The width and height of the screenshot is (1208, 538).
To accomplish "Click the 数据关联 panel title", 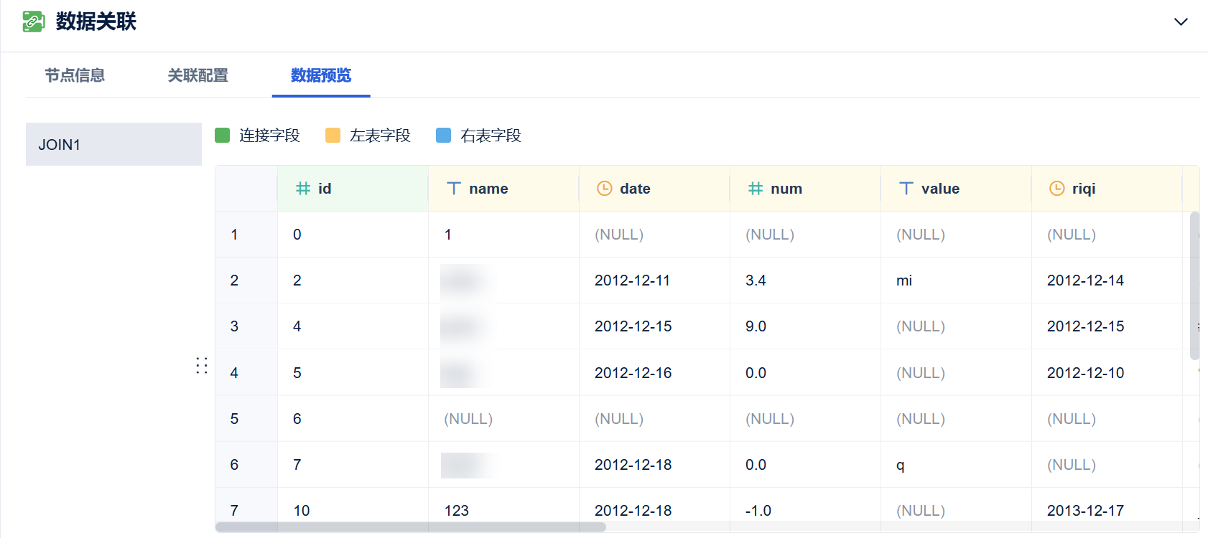I will point(96,22).
